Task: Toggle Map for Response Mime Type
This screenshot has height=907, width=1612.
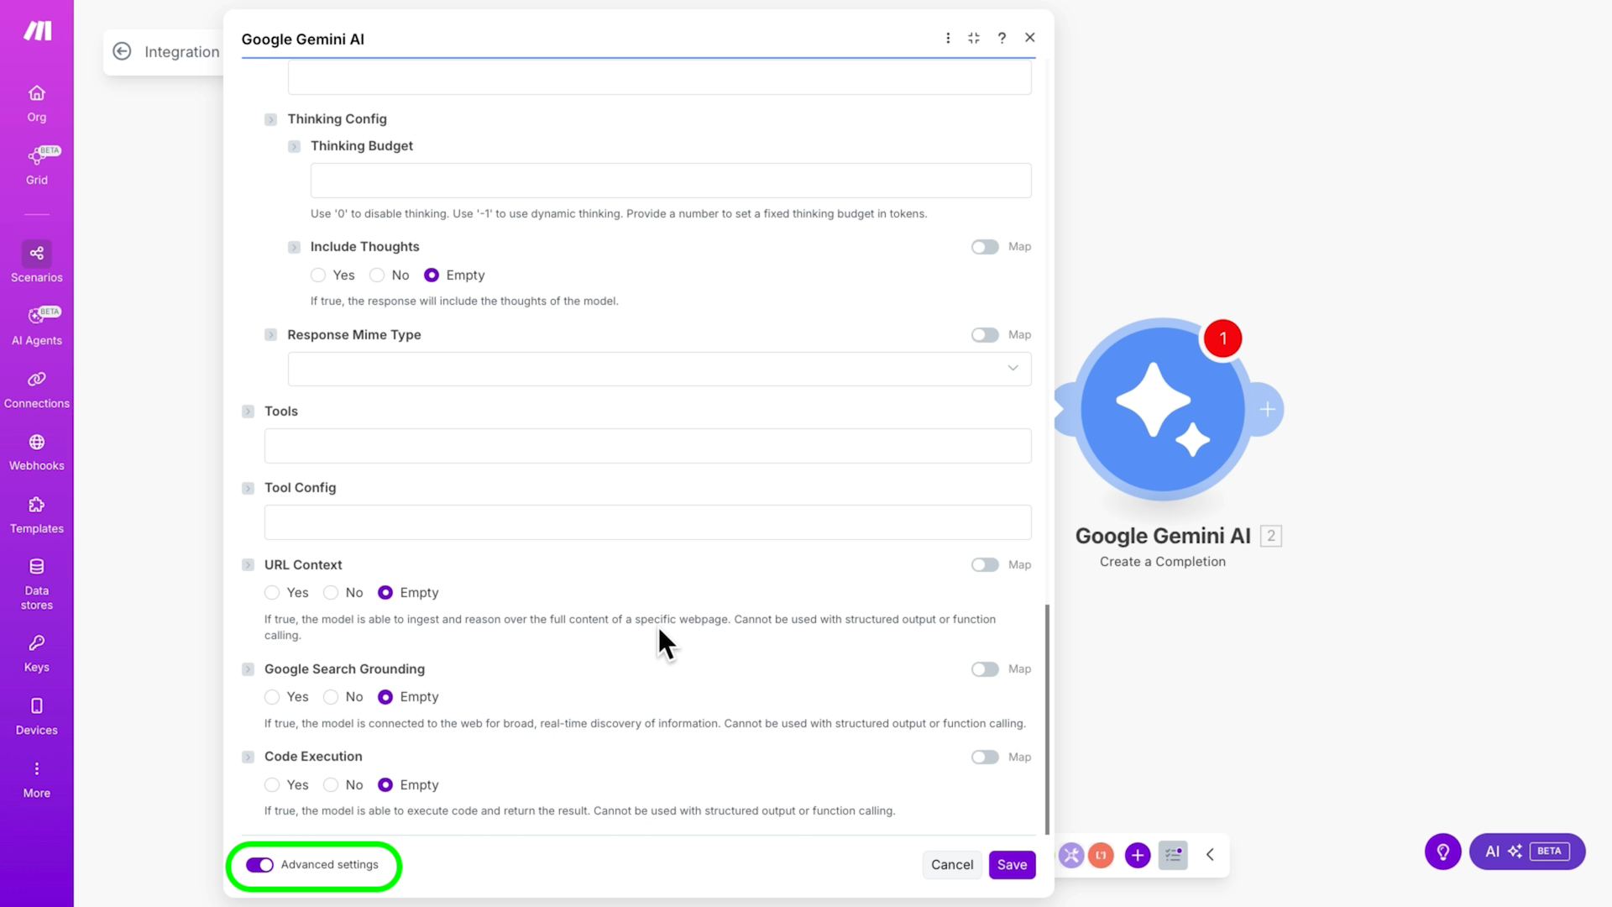Action: click(x=985, y=335)
